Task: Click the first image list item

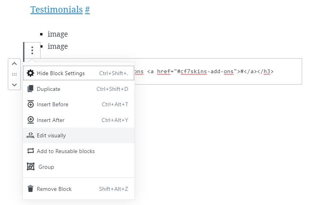Action: [x=57, y=34]
